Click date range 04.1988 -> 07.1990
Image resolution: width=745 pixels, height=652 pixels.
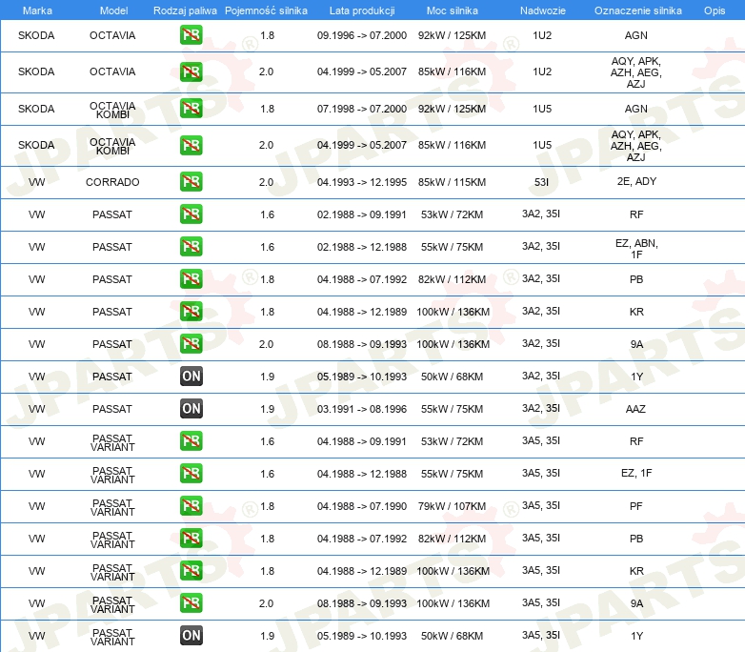point(362,506)
